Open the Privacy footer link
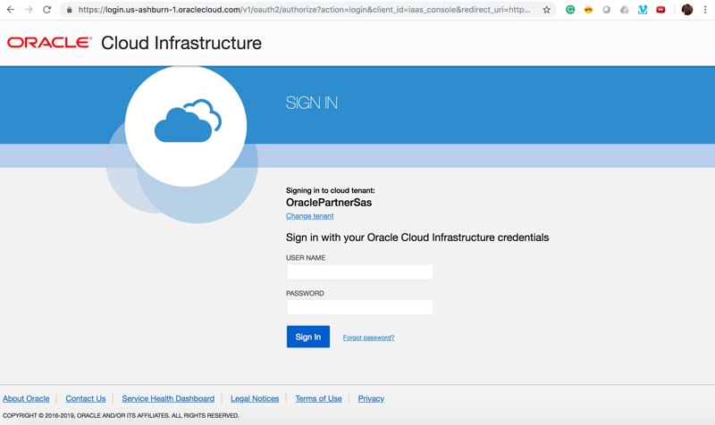Viewport: 715px width, 425px height. pyautogui.click(x=371, y=398)
